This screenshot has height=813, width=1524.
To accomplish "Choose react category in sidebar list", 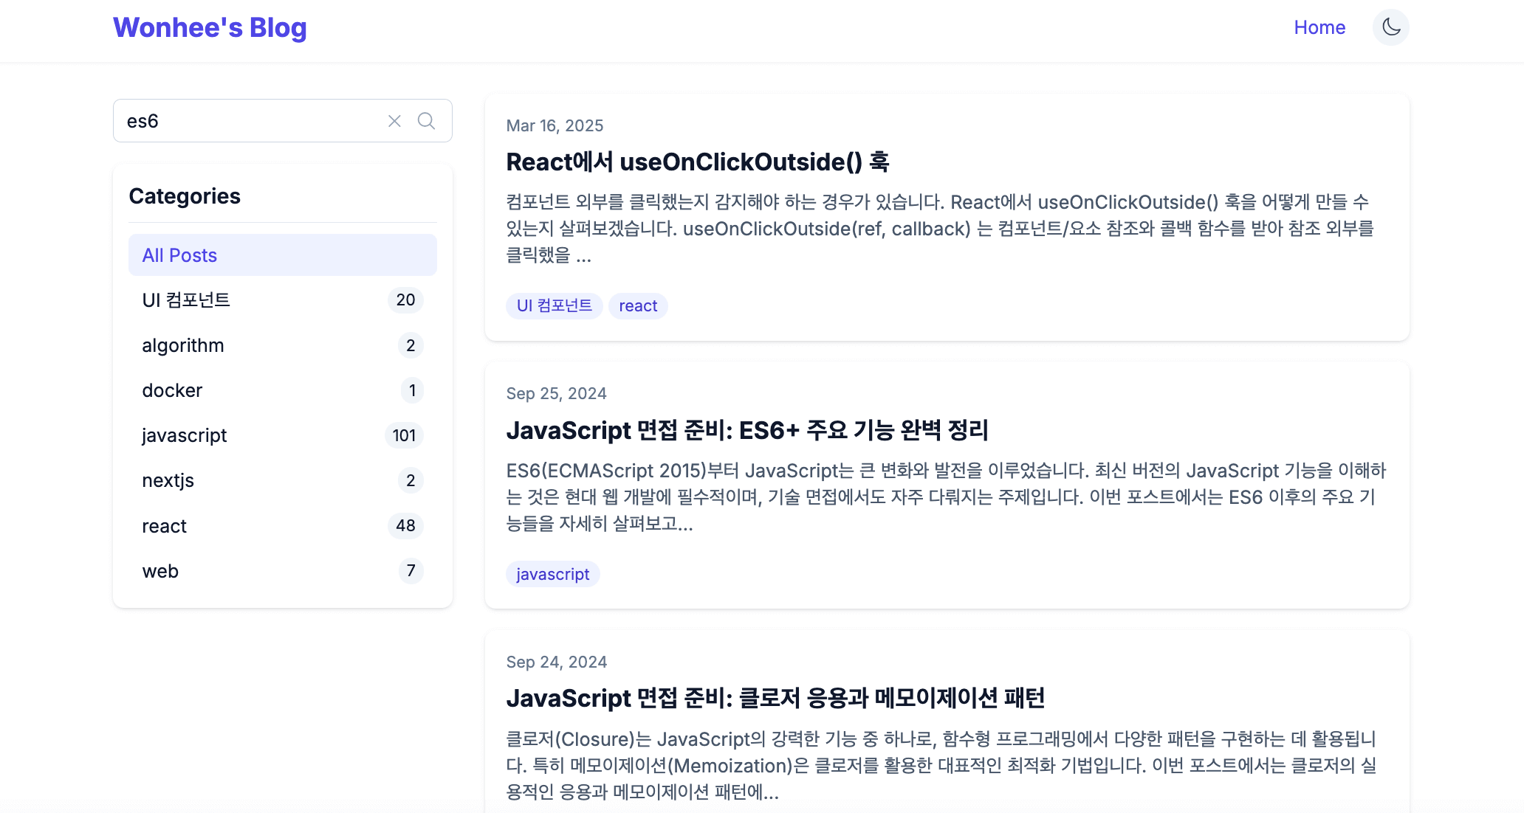I will pos(283,526).
